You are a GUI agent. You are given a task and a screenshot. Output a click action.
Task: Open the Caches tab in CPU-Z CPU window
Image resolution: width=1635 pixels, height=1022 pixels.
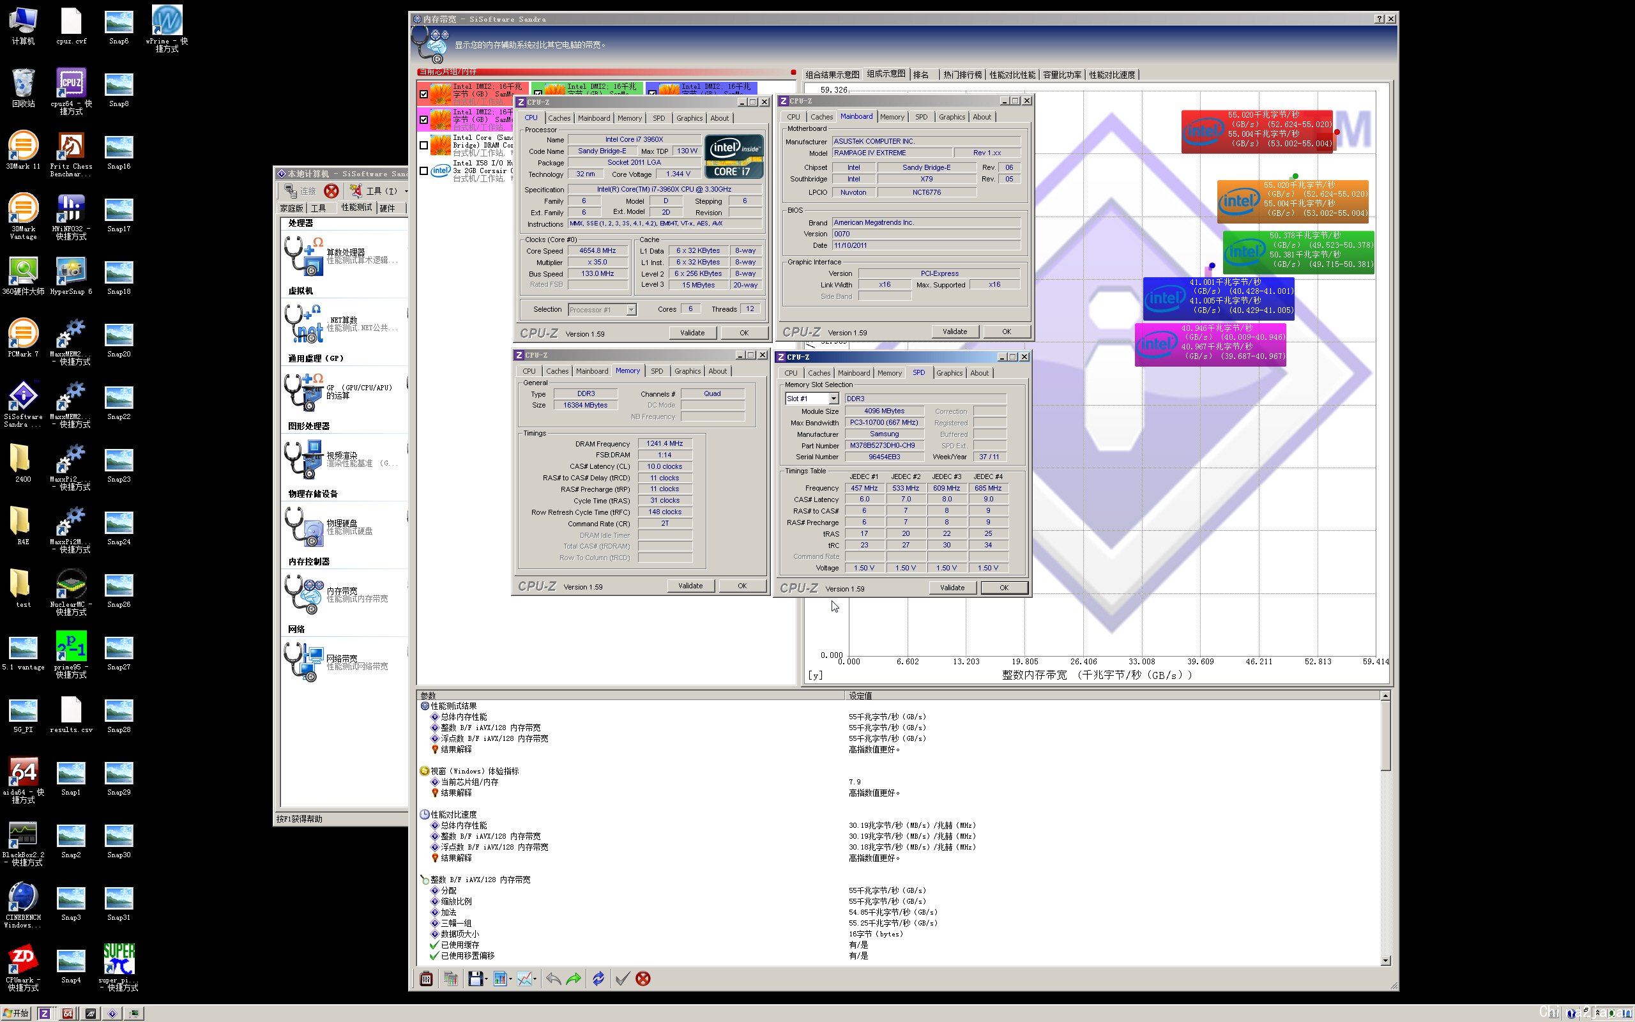pyautogui.click(x=559, y=118)
